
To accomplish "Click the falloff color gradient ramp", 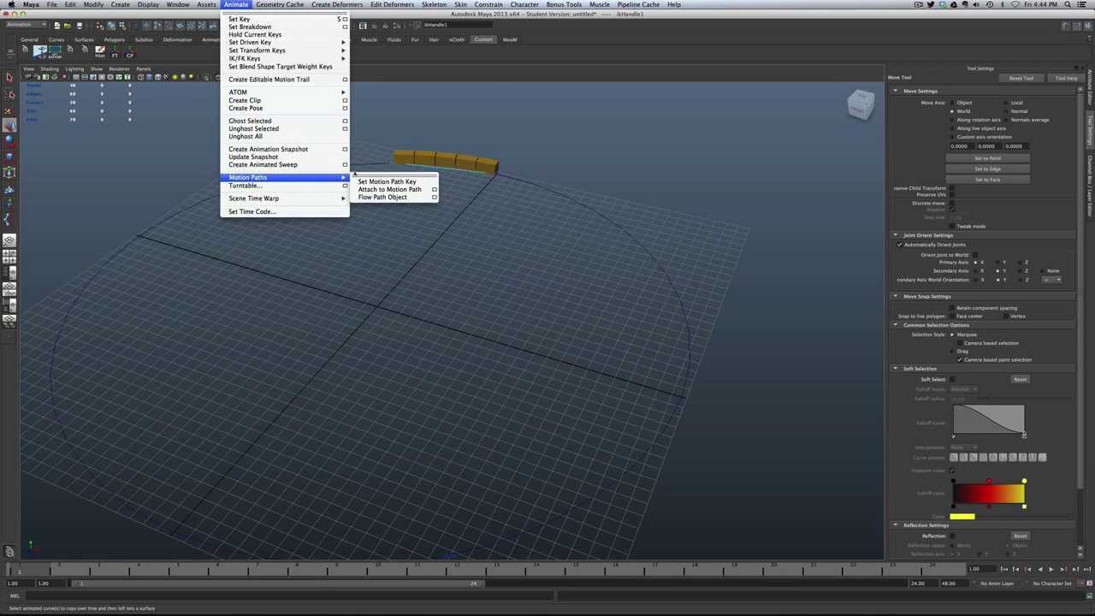I will (989, 495).
